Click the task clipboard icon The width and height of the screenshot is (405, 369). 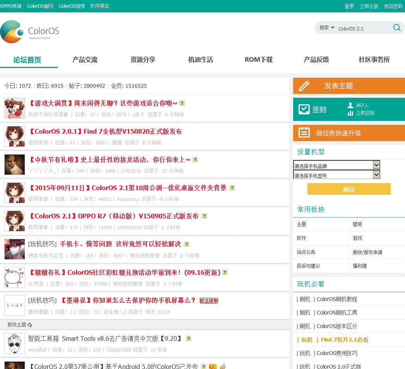pyautogui.click(x=304, y=133)
